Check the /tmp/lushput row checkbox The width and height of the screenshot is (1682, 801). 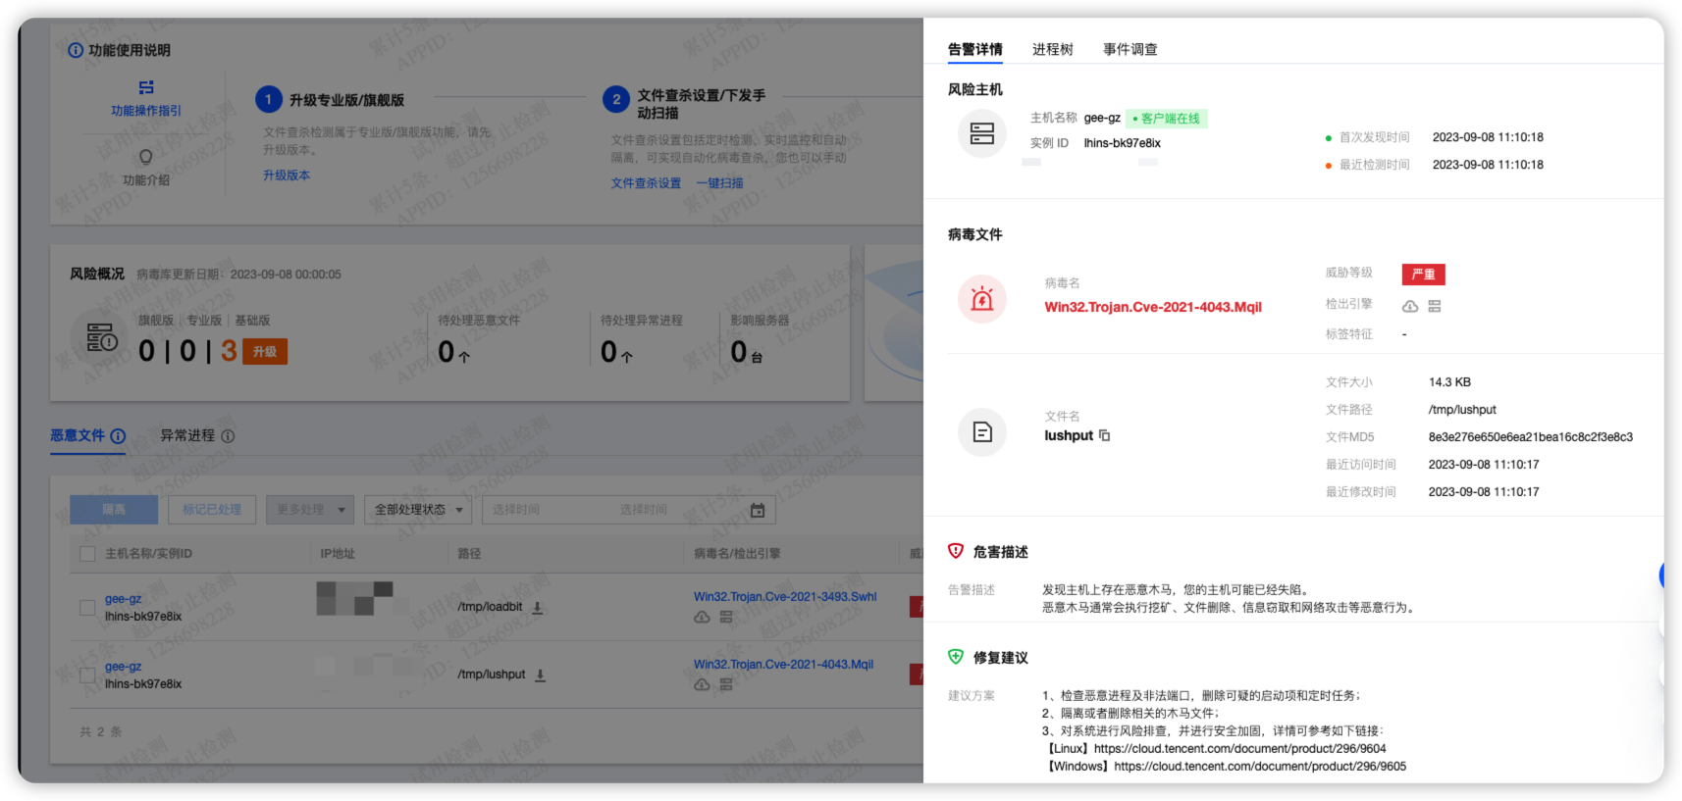point(87,676)
